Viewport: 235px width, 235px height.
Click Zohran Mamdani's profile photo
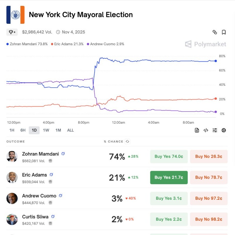(x=12, y=157)
